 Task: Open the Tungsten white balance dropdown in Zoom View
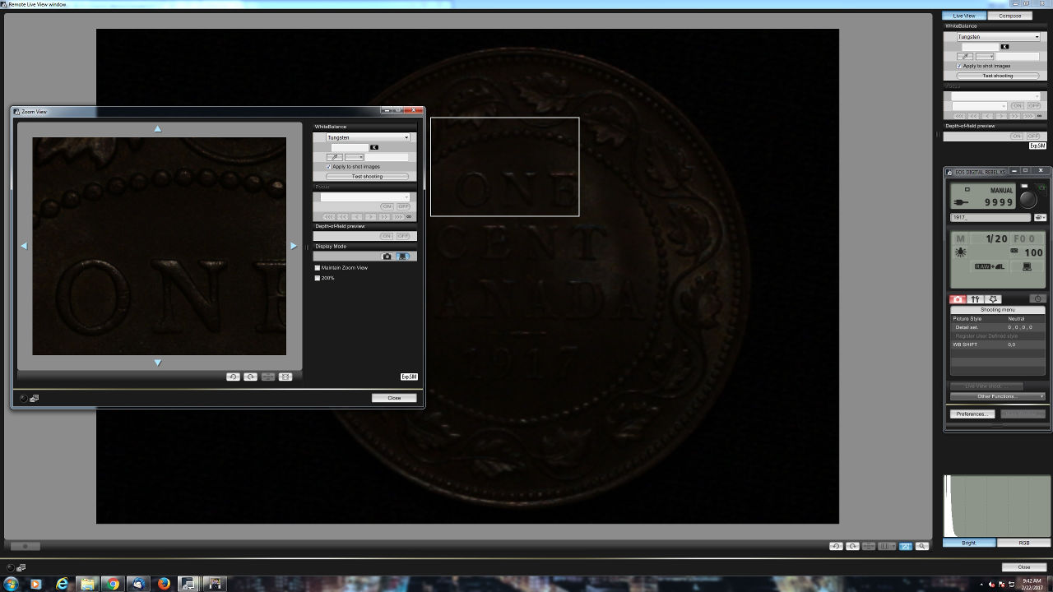point(368,137)
